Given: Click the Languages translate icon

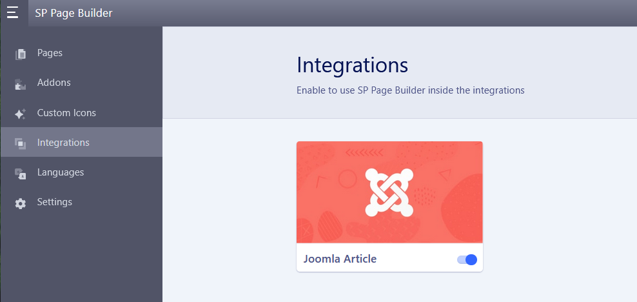Looking at the screenshot, I should [21, 173].
